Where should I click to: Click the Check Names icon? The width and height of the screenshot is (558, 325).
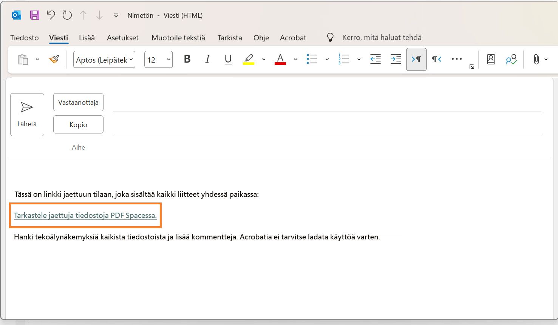point(511,60)
